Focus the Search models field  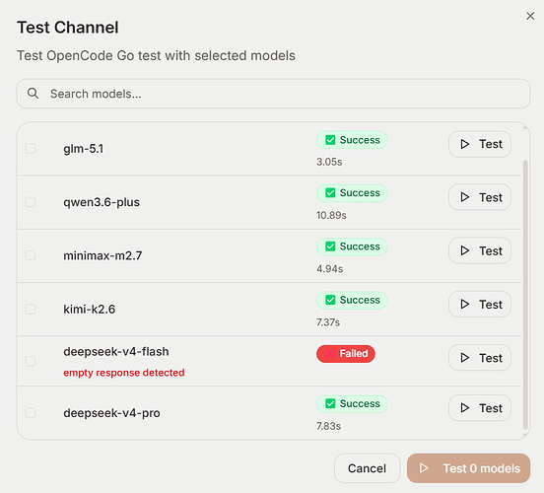(x=273, y=94)
